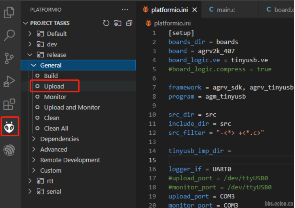
Task: Click the framework key on line 7
Action: click(x=185, y=87)
